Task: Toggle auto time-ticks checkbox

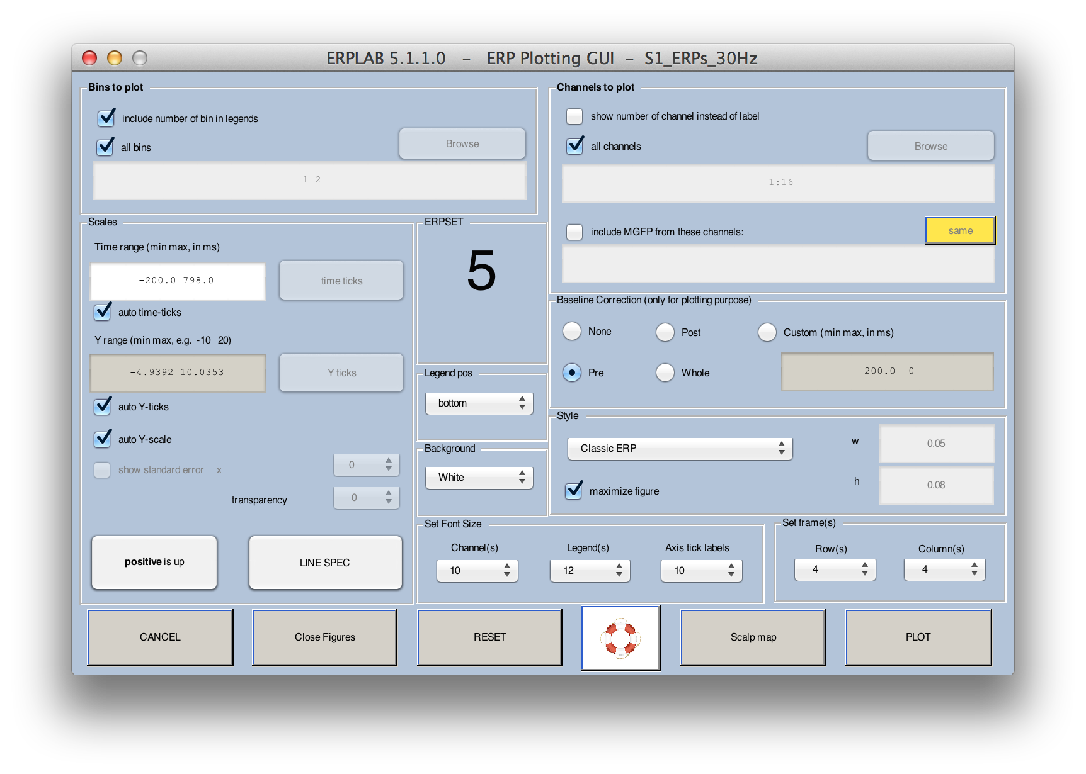Action: [103, 312]
